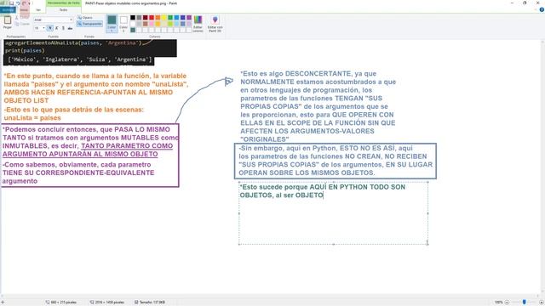This screenshot has width=545, height=306.
Task: Click the Cortar scissors button
Action: point(21,17)
